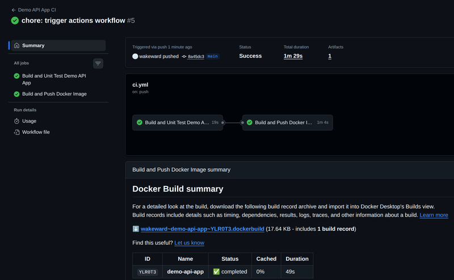Click the Workflow file icon in sidebar
The height and width of the screenshot is (280, 454).
[17, 132]
